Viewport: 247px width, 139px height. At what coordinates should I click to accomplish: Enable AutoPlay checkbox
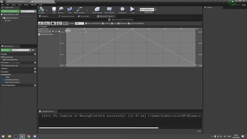[x=103, y=23]
